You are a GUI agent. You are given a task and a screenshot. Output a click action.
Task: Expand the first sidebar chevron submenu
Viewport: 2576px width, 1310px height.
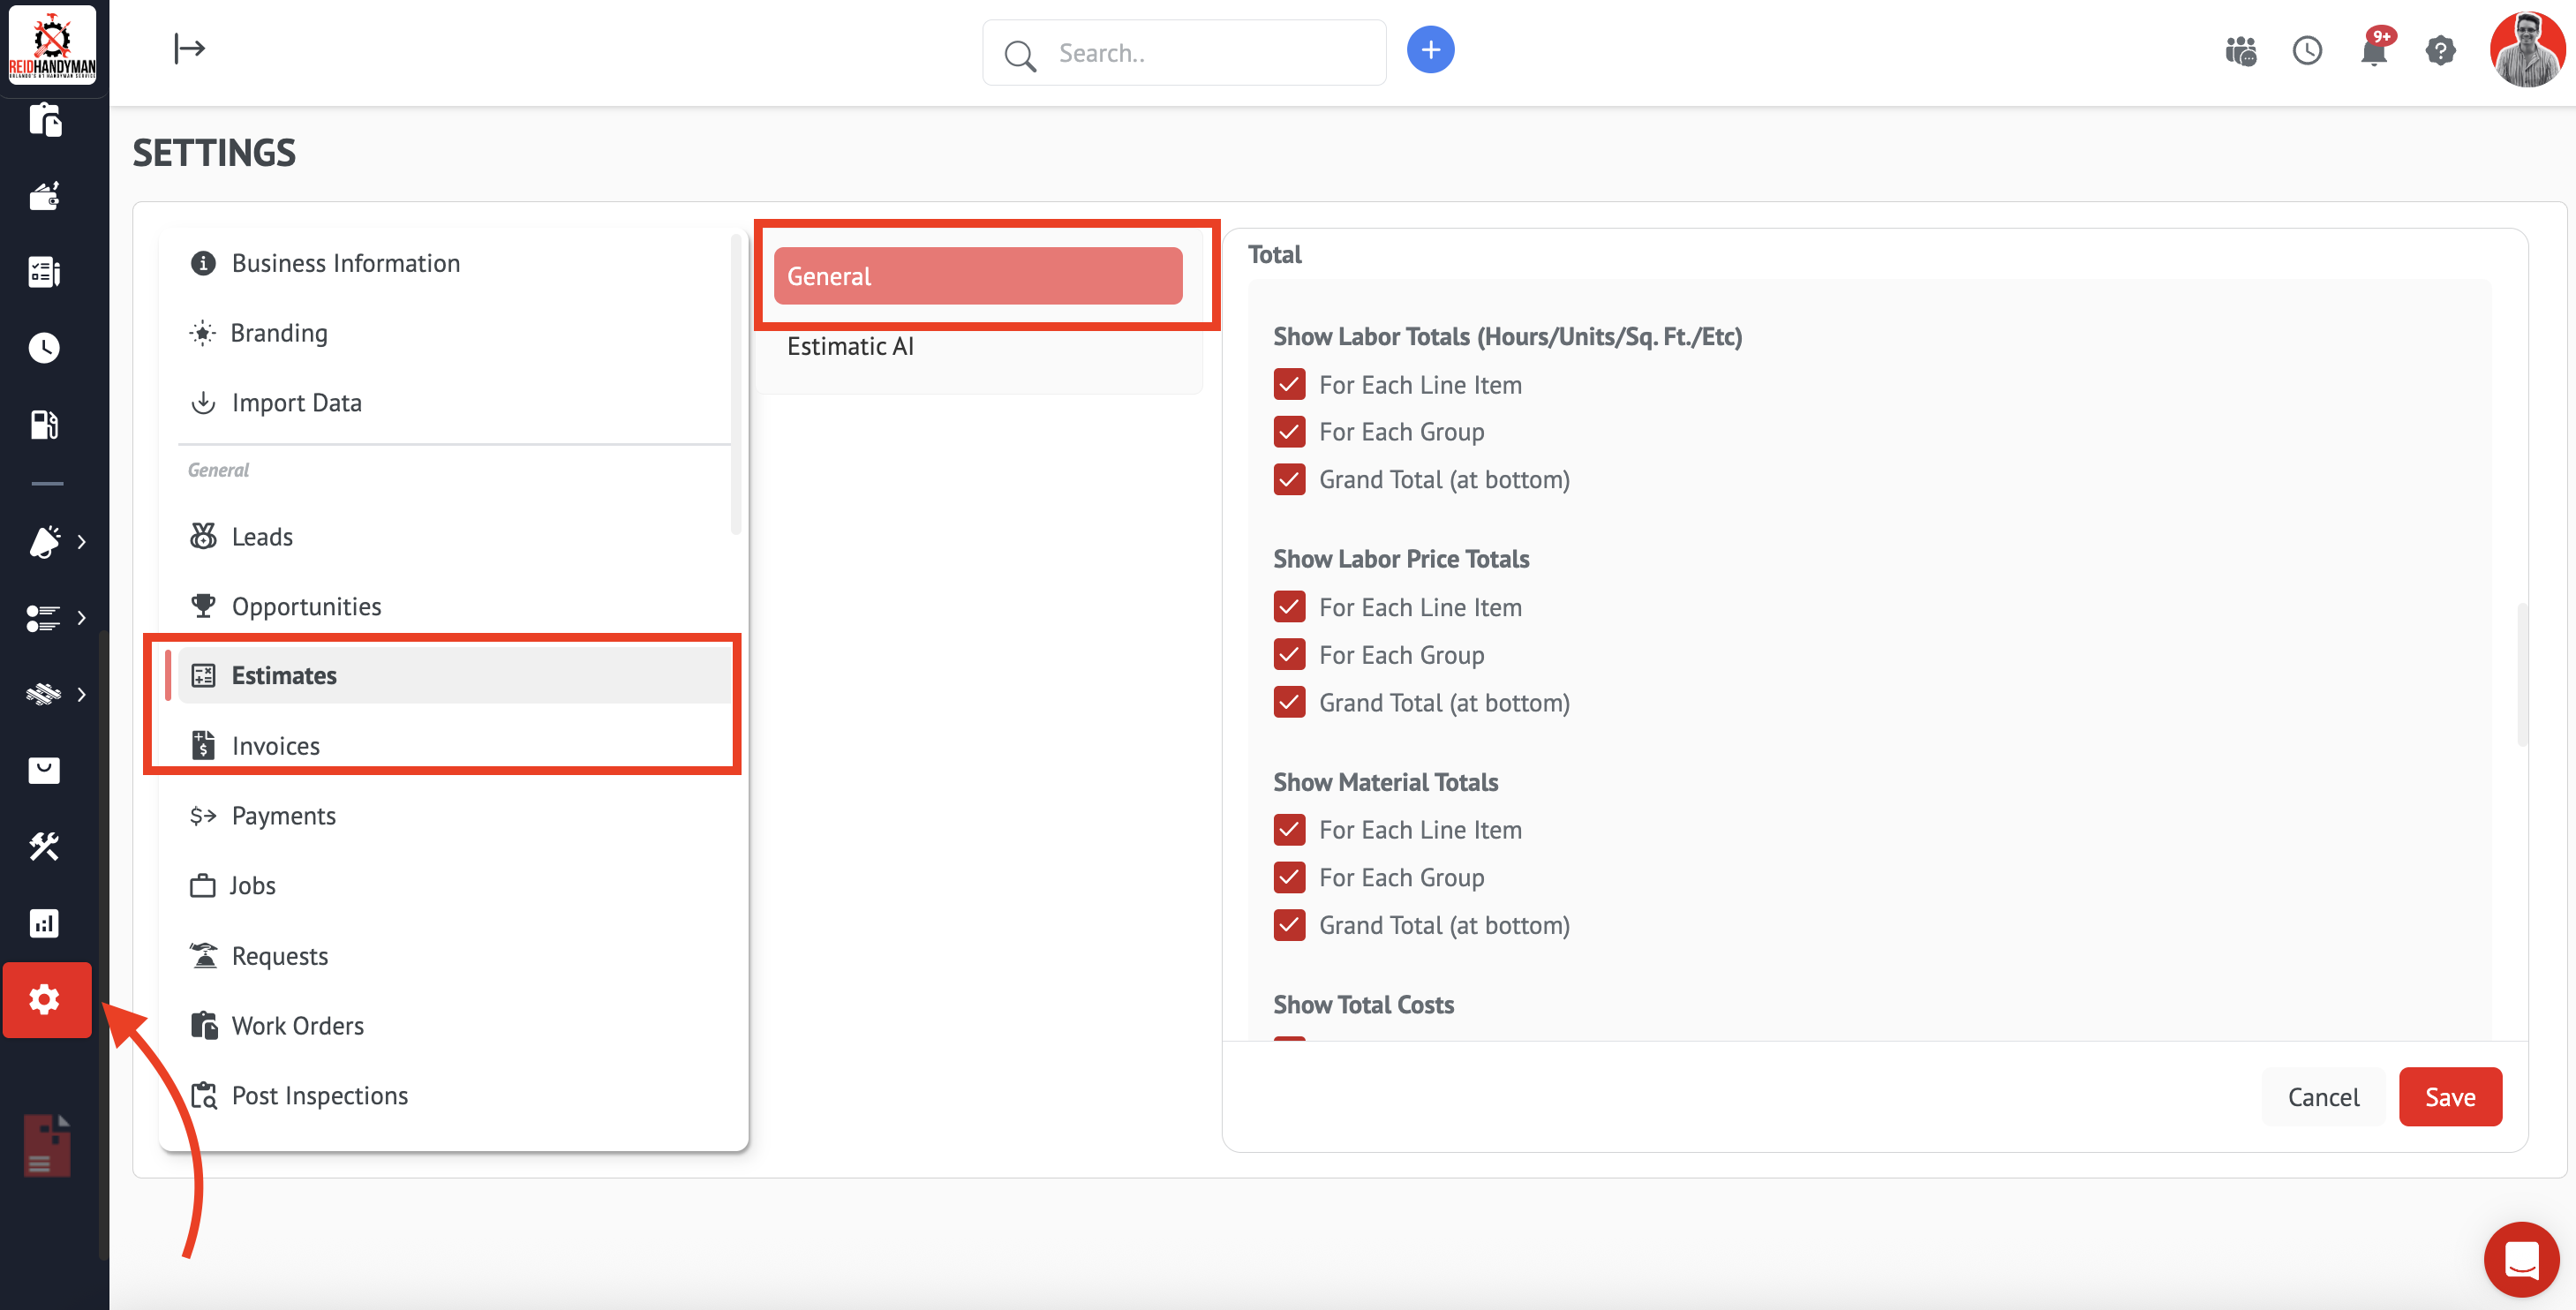(81, 541)
